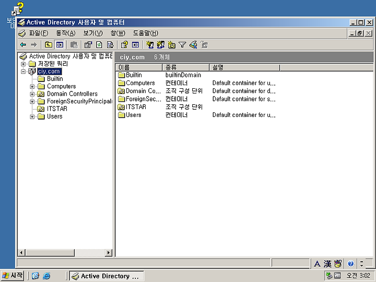The image size is (376, 282).
Task: Create a new user via toolbar icon
Action: click(x=150, y=44)
